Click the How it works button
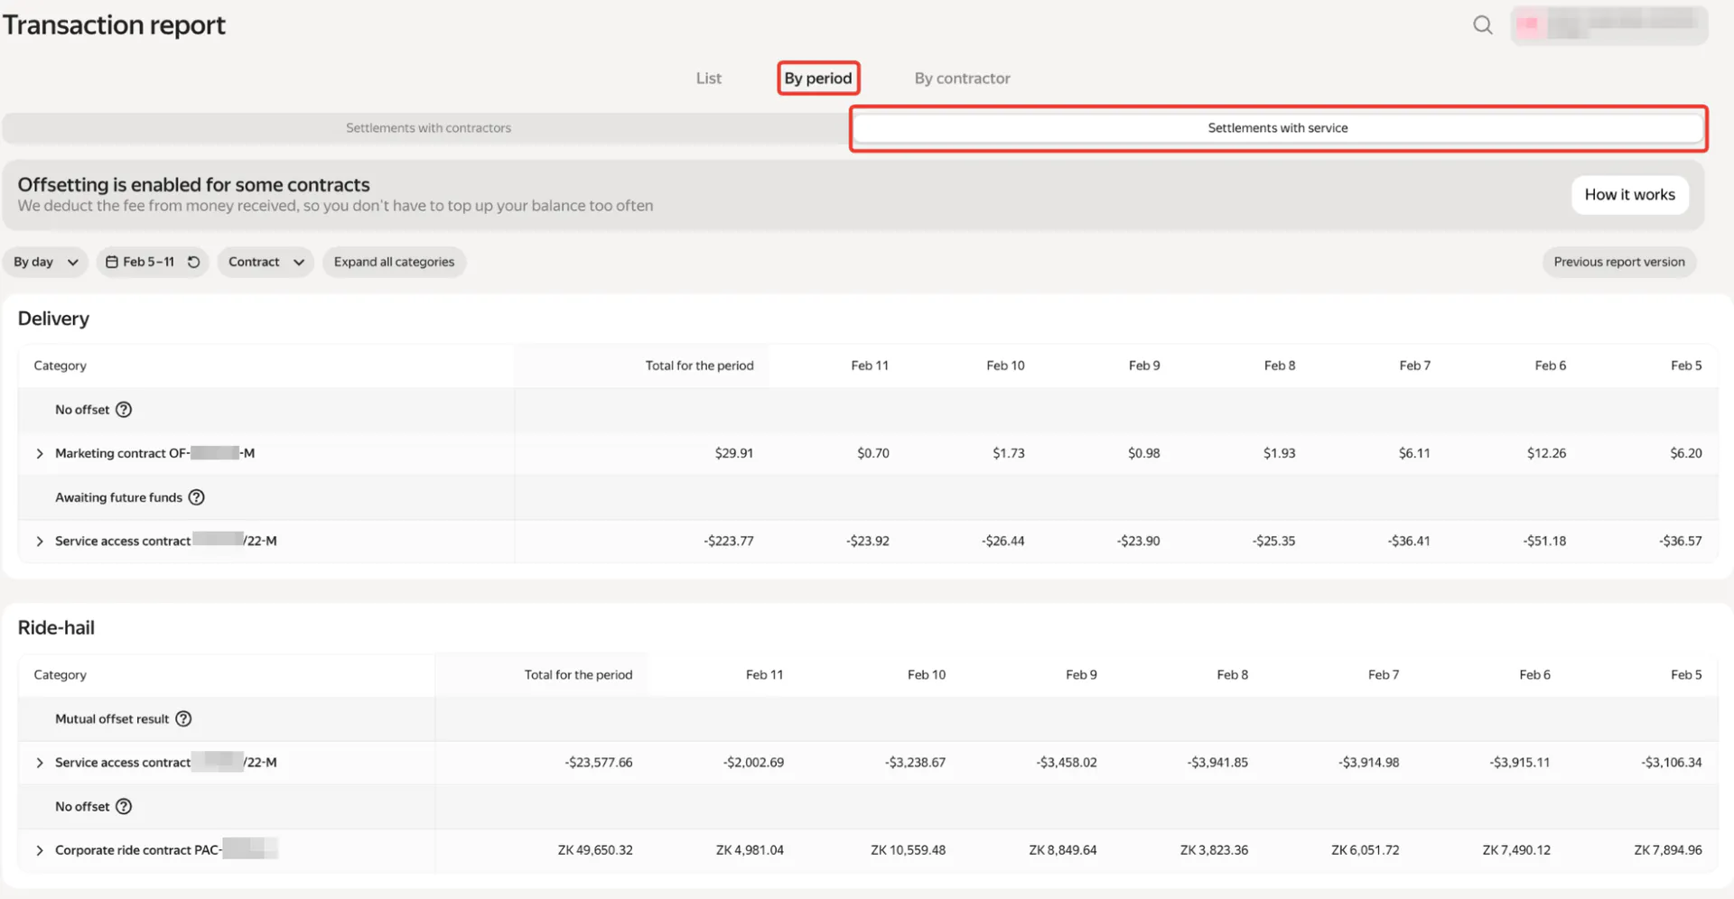This screenshot has height=899, width=1734. click(1629, 195)
